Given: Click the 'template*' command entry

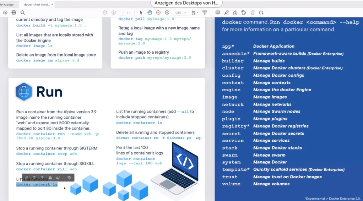Looking at the screenshot, I should click(236, 169).
